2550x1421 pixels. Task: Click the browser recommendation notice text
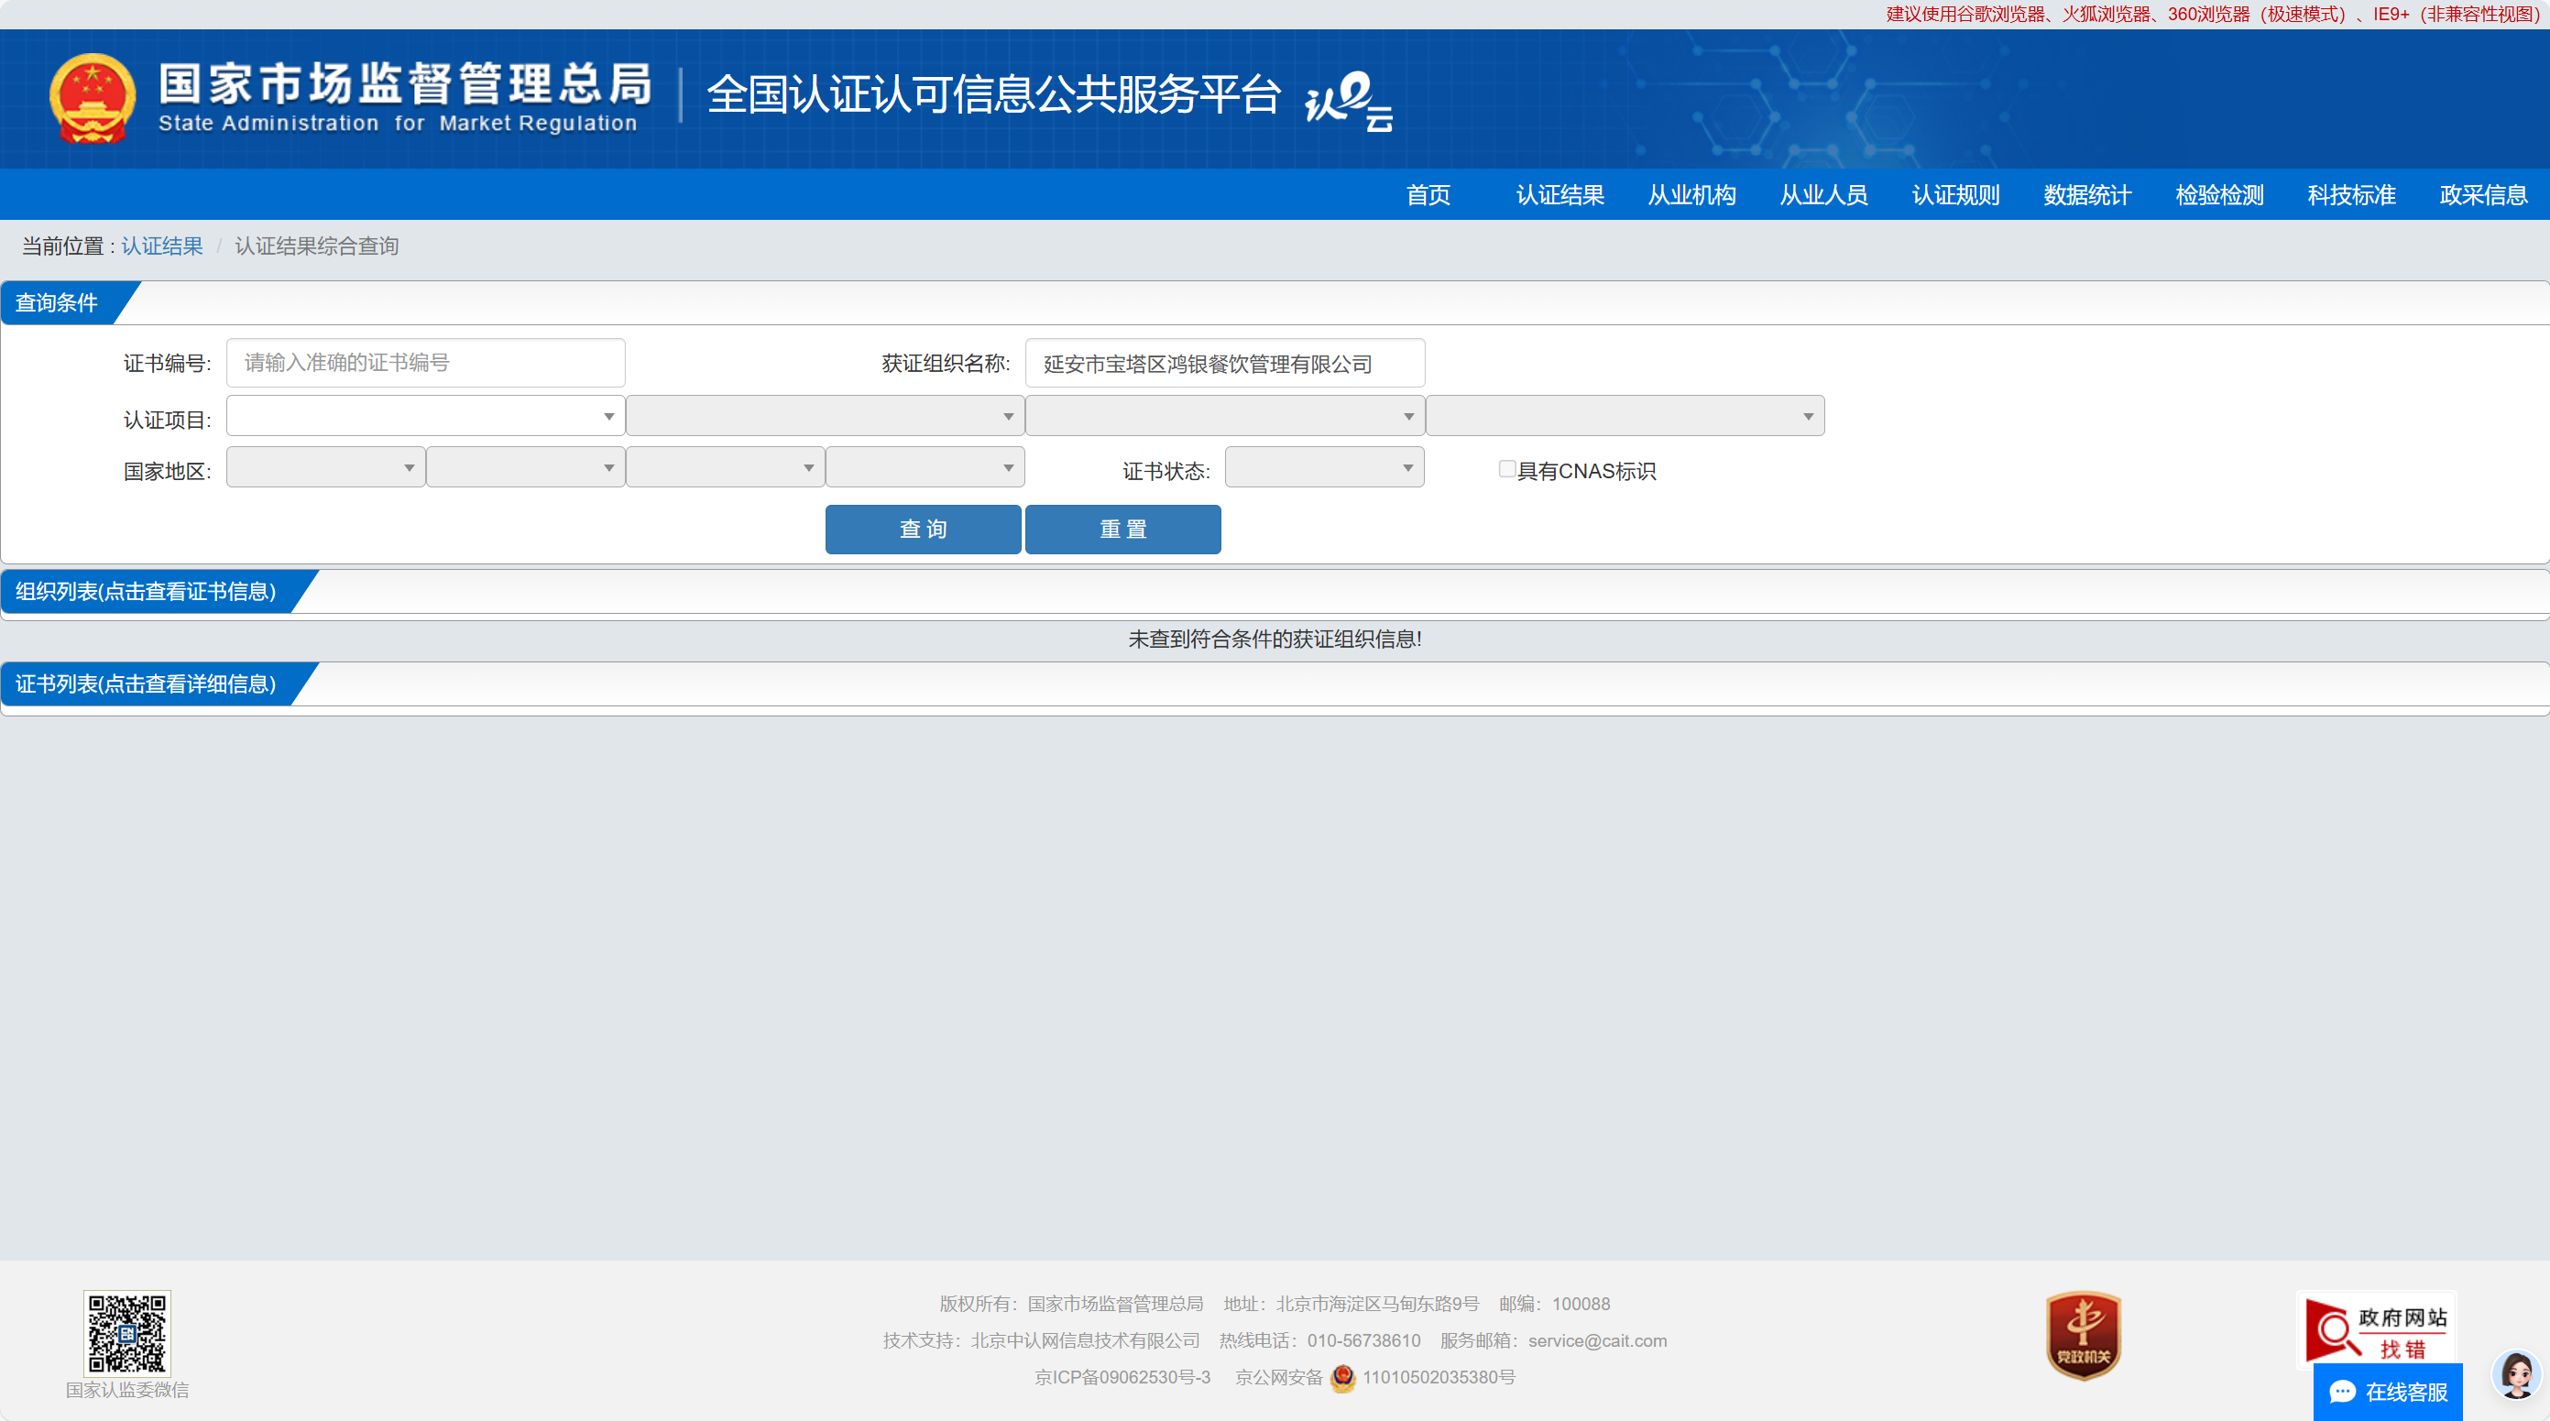(x=2214, y=14)
